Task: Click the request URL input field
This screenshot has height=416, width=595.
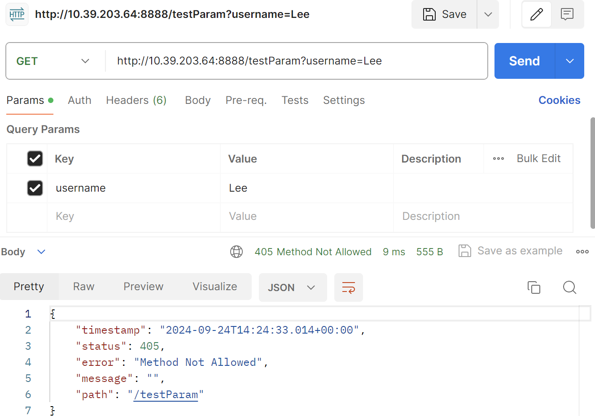Action: click(x=296, y=61)
